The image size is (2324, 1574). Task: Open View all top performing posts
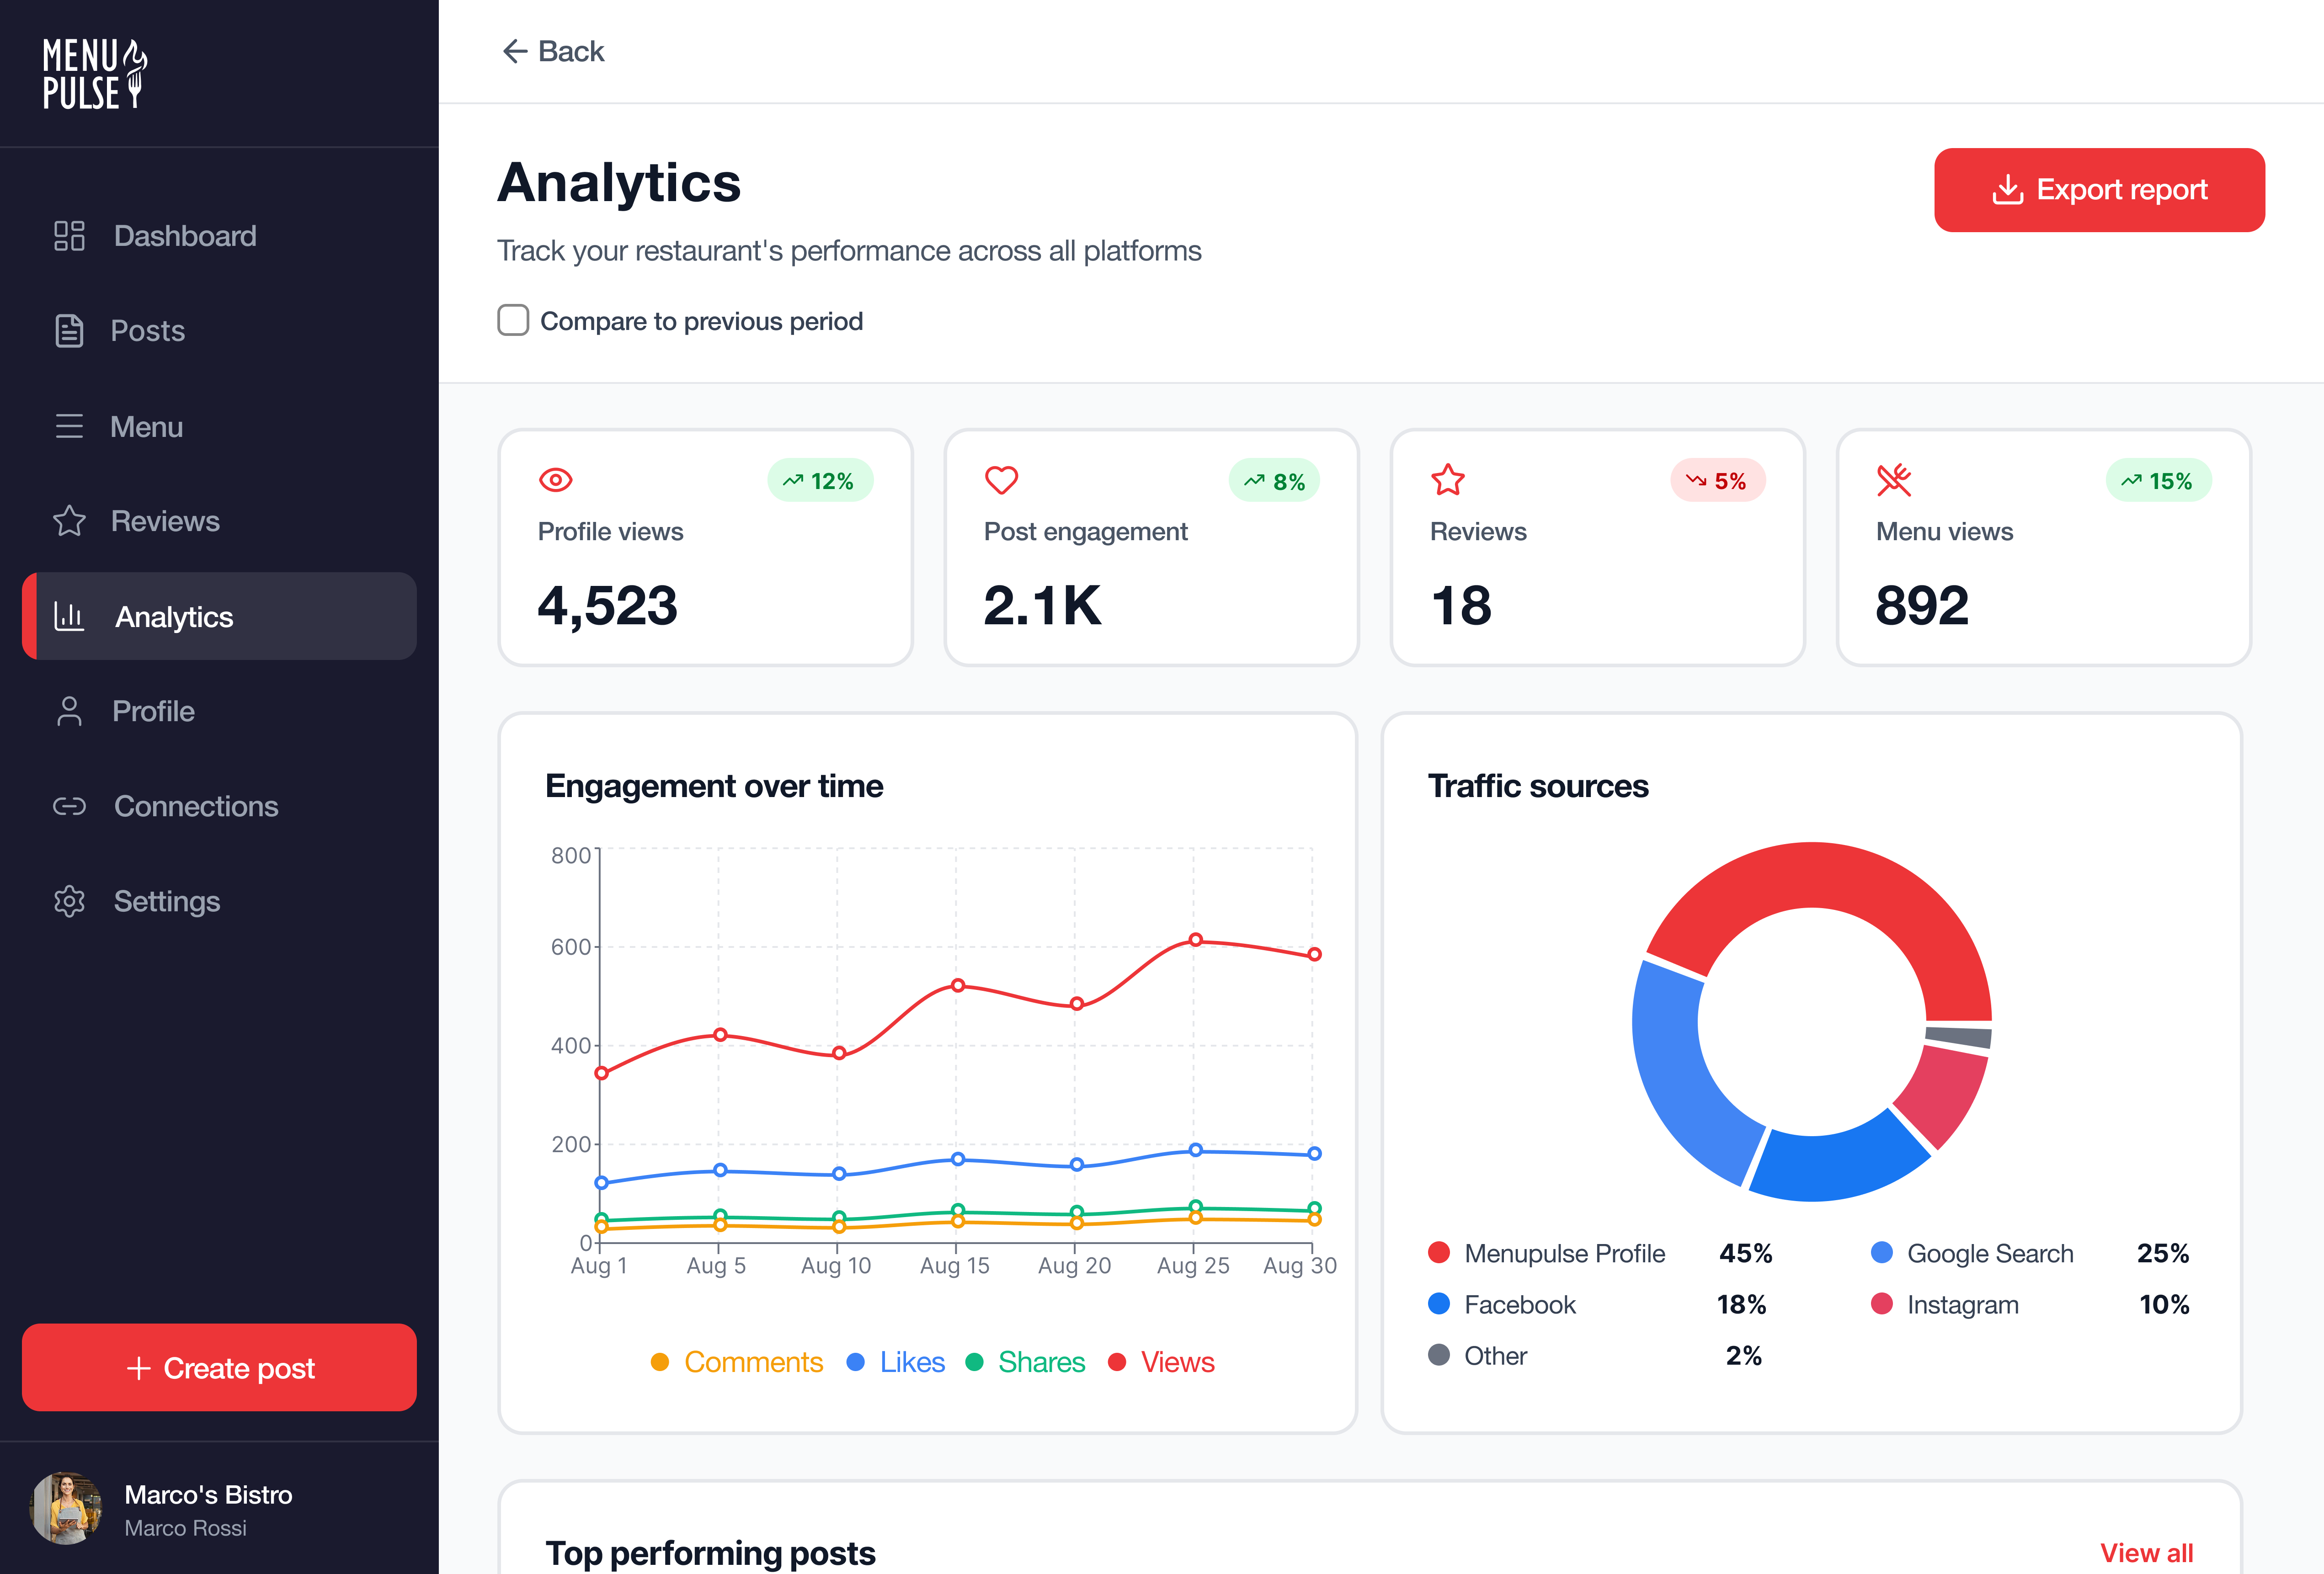tap(2146, 1552)
